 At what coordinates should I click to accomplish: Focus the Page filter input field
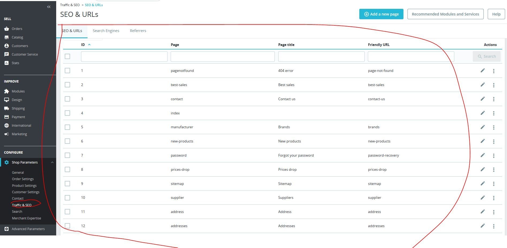point(223,57)
